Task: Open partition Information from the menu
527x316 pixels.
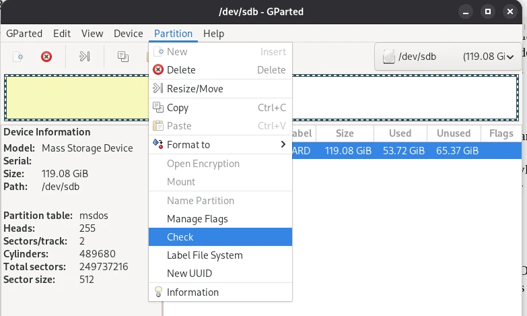Action: (x=192, y=292)
